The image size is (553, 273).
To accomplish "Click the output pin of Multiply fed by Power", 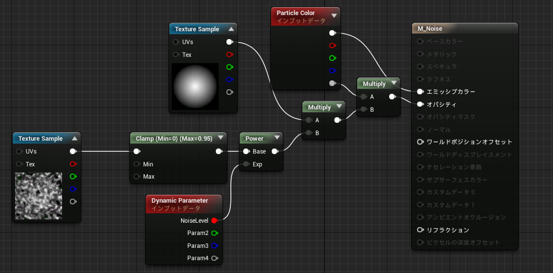I will coord(338,120).
